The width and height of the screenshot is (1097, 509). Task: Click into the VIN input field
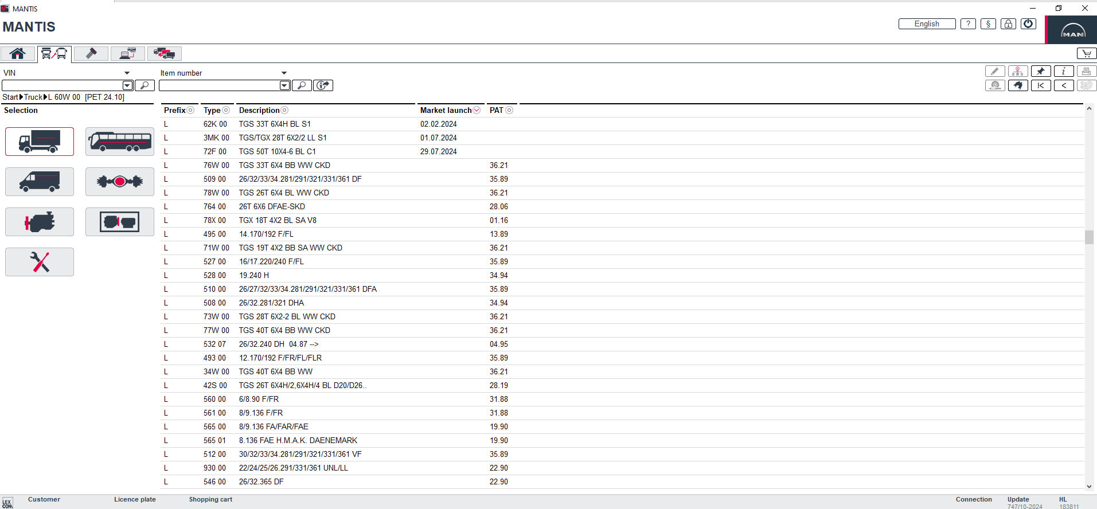click(x=62, y=85)
